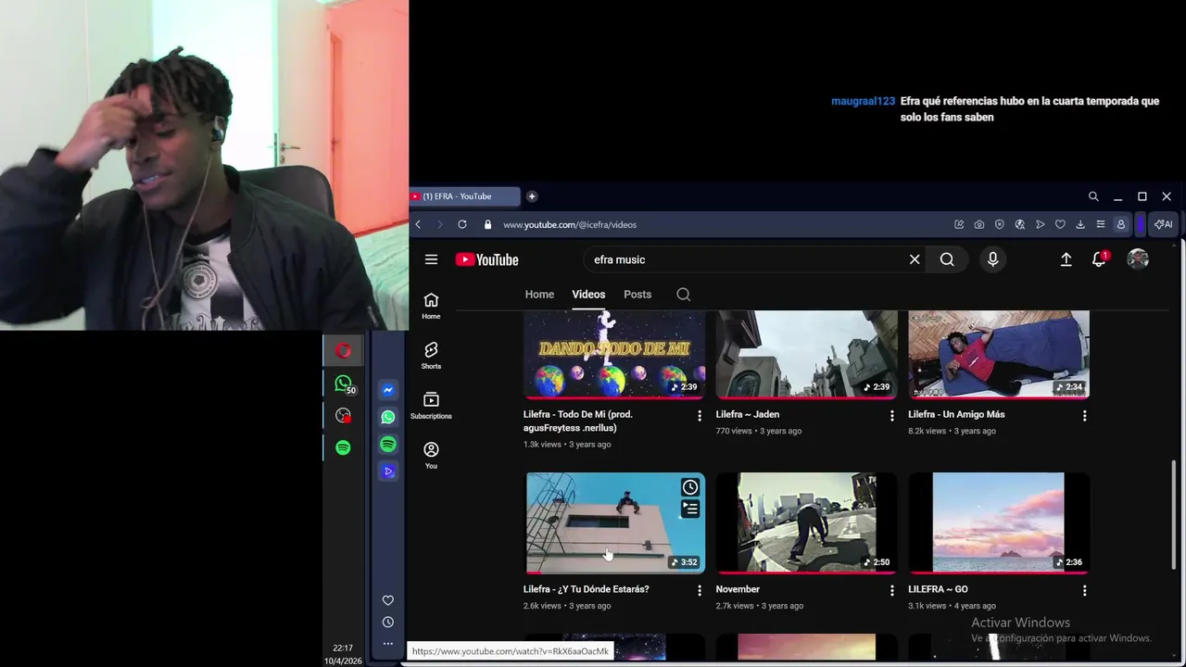Open WhatsApp in Opera sidebar
The image size is (1186, 667).
coord(388,418)
